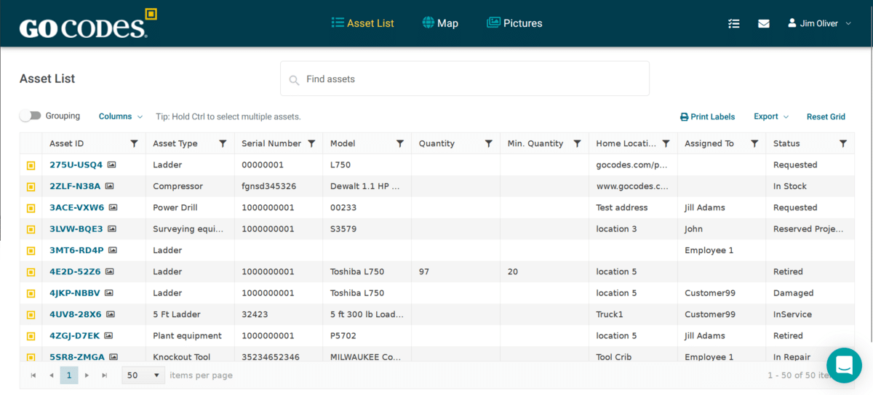Change items per page dropdown
Image resolution: width=873 pixels, height=395 pixels.
tap(144, 375)
